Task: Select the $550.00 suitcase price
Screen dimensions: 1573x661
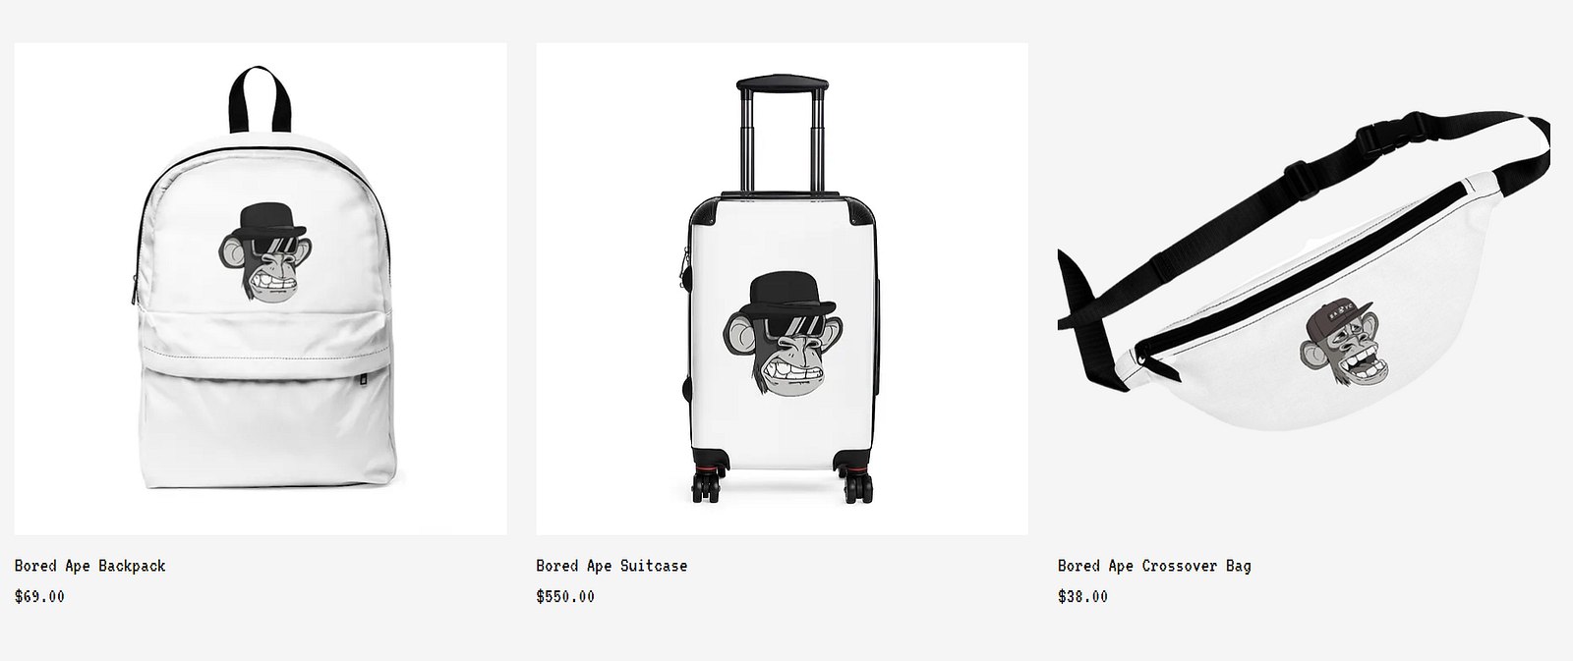Action: point(565,596)
